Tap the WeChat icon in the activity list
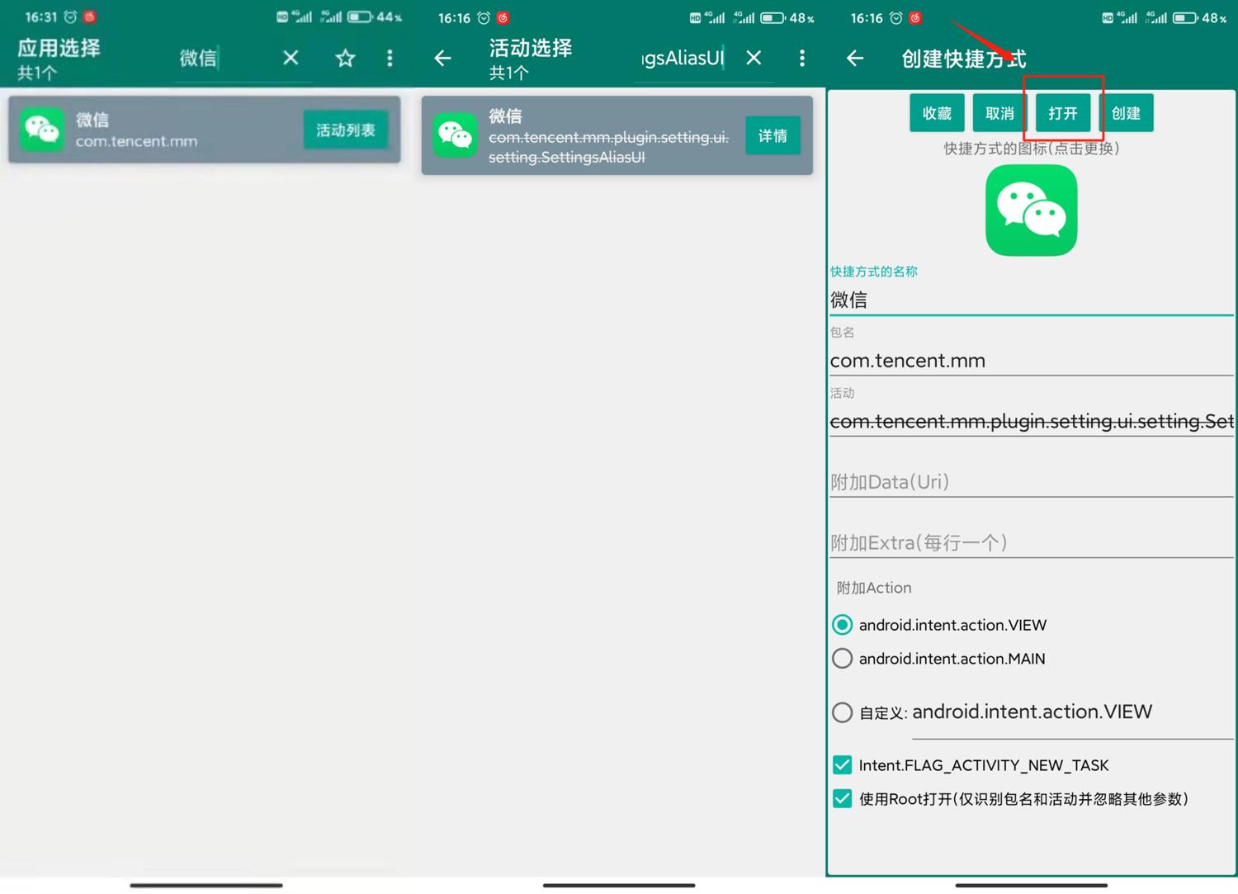Image resolution: width=1238 pixels, height=894 pixels. pyautogui.click(x=455, y=135)
